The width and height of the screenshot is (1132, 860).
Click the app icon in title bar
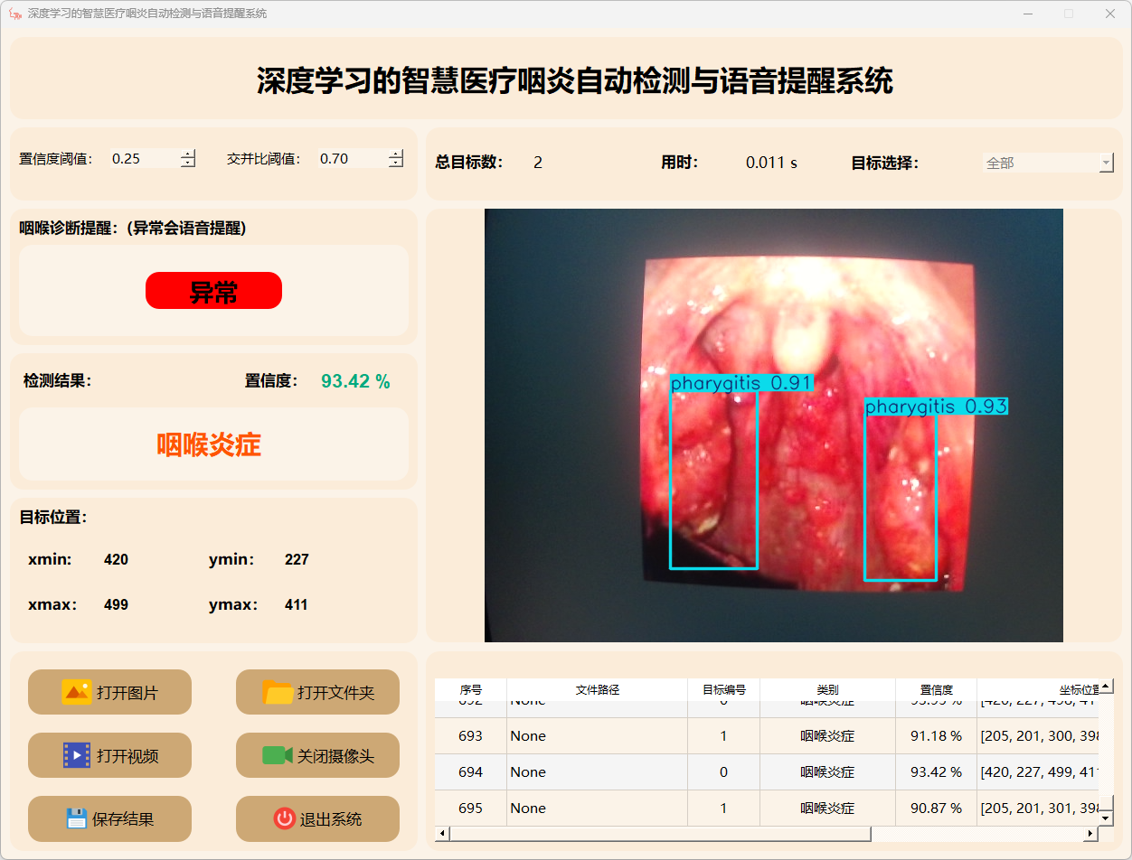[x=14, y=14]
